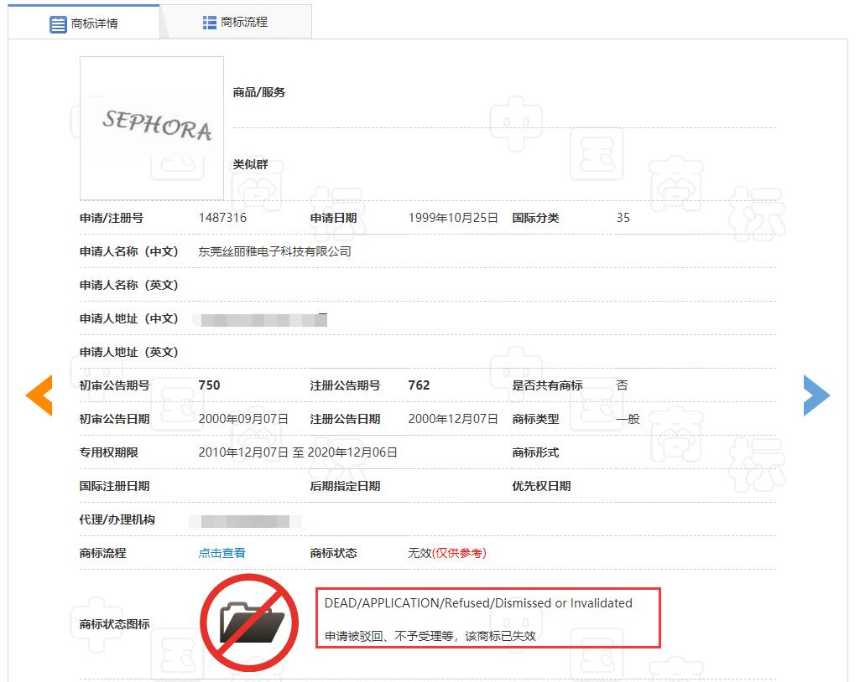Click the 申请人地址（中文） label
Viewport: 860px width, 682px height.
[x=129, y=318]
